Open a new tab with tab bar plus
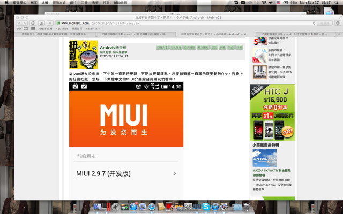 339,34
